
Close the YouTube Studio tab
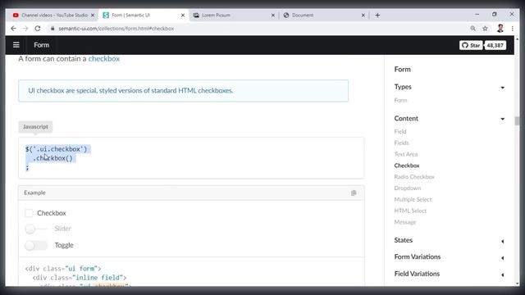pos(93,15)
